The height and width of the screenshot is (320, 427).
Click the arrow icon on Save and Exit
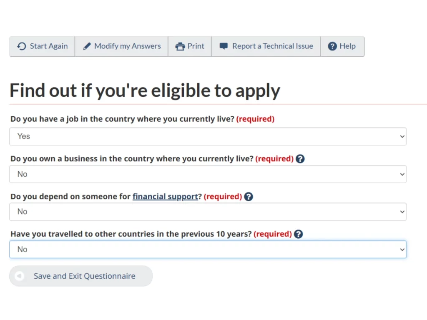[19, 276]
